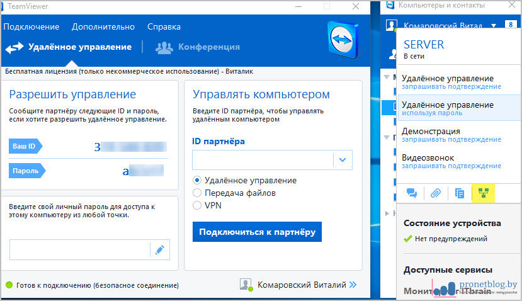The width and height of the screenshot is (522, 301).
Task: Click the TeamViewer logo icon
Action: click(x=343, y=40)
